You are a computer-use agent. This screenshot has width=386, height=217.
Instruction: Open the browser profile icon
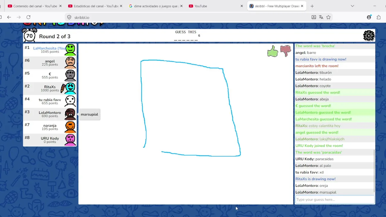point(369,17)
